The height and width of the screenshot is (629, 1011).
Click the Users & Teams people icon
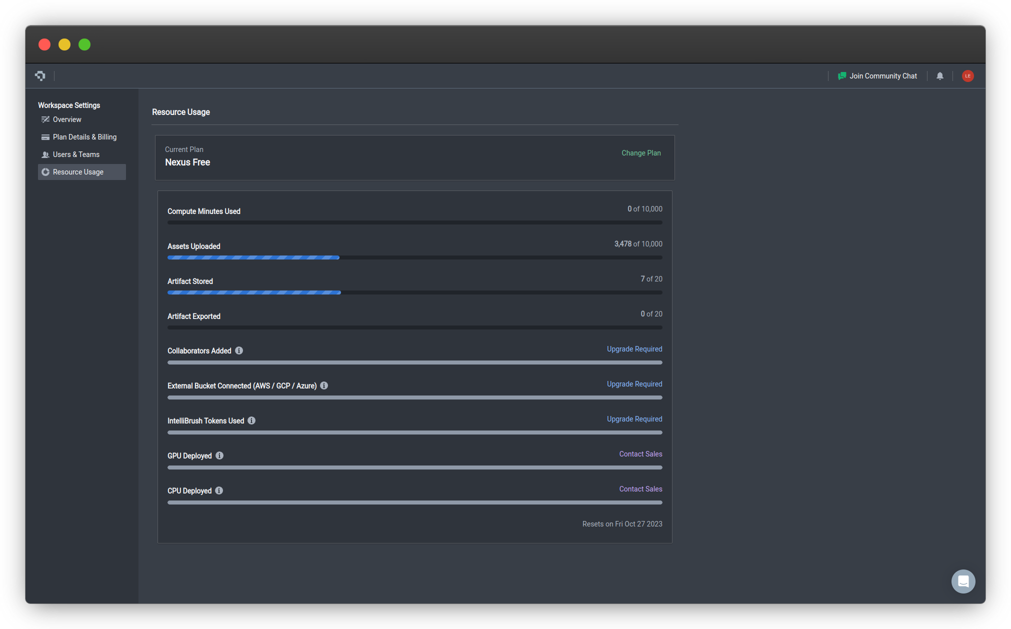(45, 154)
